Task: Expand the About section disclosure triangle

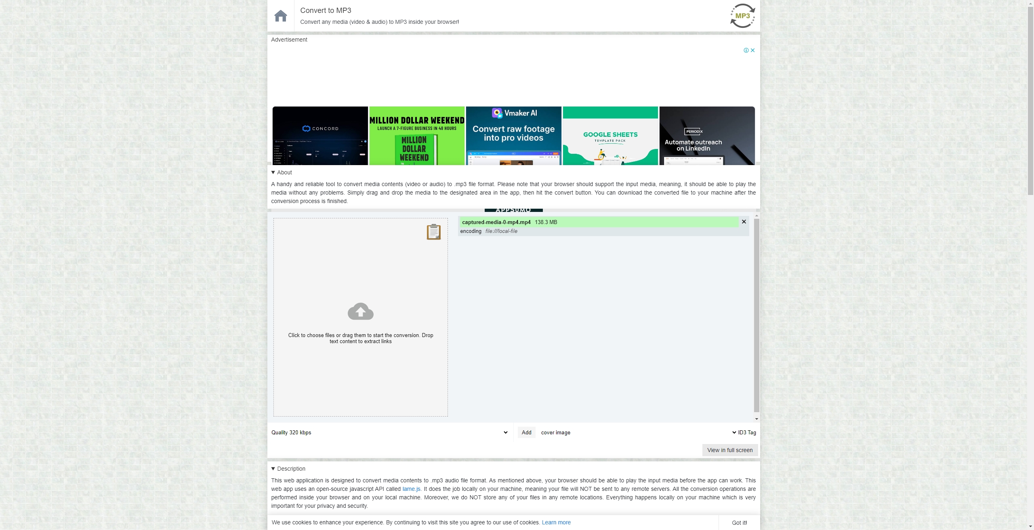Action: 273,173
